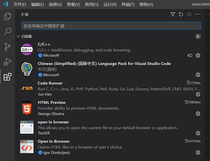Select the Extensions view icon
Viewport: 210px width, 161px height.
click(x=8, y=77)
